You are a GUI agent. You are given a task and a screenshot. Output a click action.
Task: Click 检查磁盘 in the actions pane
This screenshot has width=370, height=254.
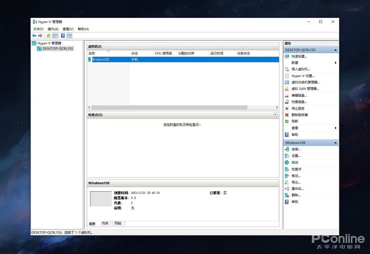click(299, 102)
